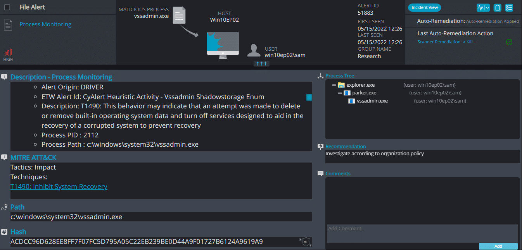
Task: Select explorer.exe in the process tree
Action: pos(361,85)
